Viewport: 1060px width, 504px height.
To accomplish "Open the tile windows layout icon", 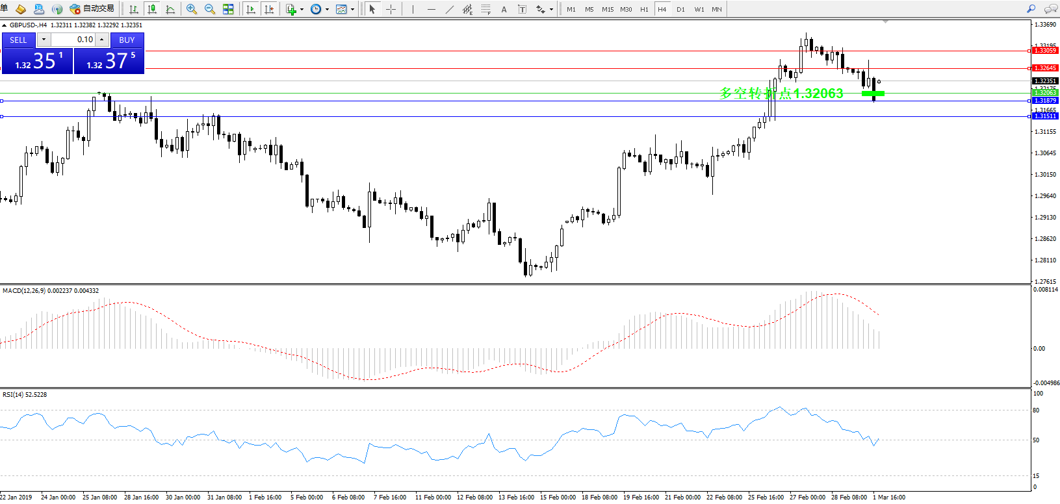I will click(x=228, y=9).
